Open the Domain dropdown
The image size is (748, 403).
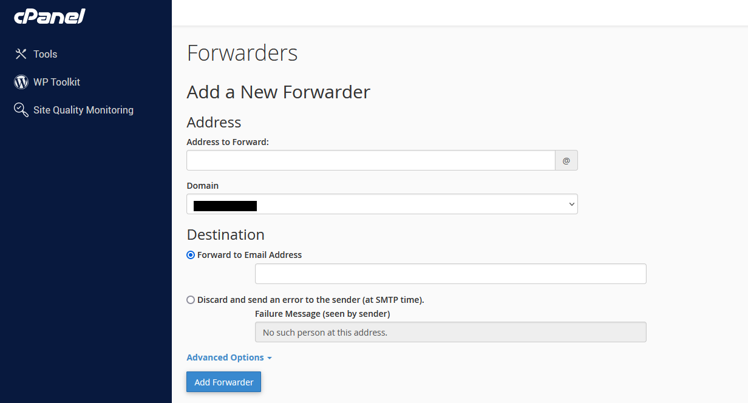click(381, 204)
